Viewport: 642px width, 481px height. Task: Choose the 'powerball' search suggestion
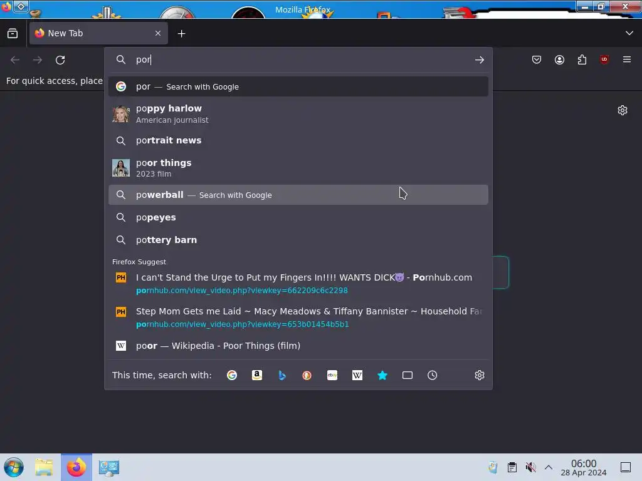coord(298,195)
